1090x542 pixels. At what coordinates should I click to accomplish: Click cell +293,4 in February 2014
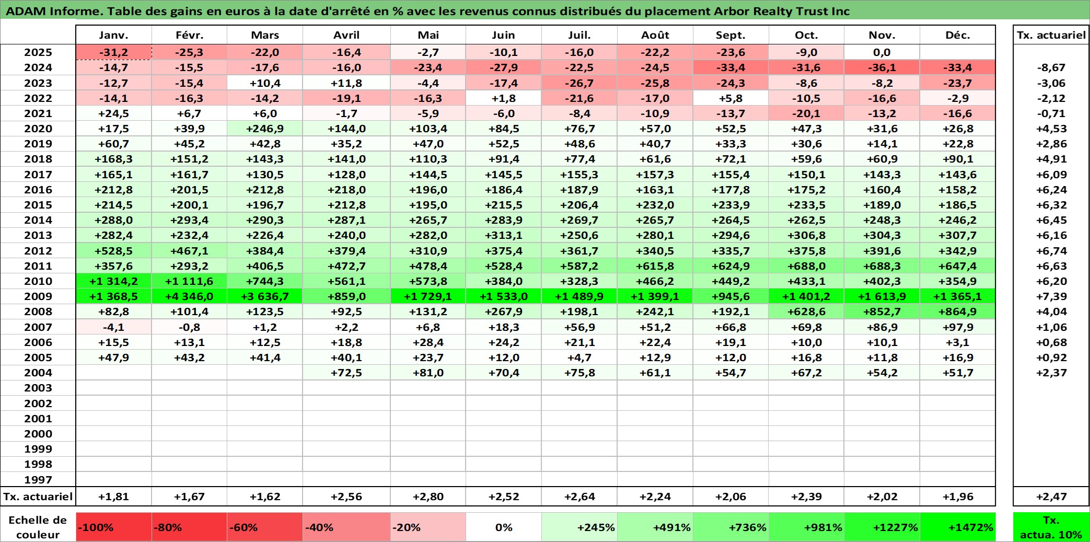tap(189, 220)
